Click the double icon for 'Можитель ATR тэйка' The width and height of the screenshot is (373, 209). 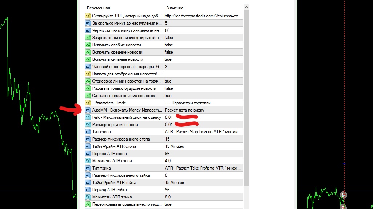pos(88,197)
